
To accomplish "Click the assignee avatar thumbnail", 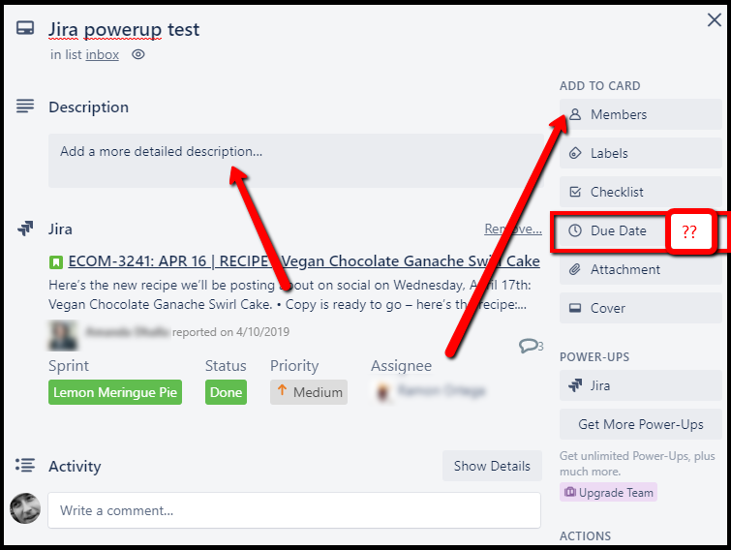I will pyautogui.click(x=382, y=391).
